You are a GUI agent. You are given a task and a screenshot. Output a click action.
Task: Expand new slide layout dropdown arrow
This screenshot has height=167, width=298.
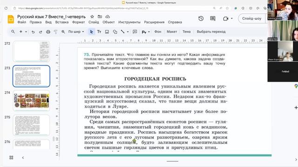[x=26, y=32]
